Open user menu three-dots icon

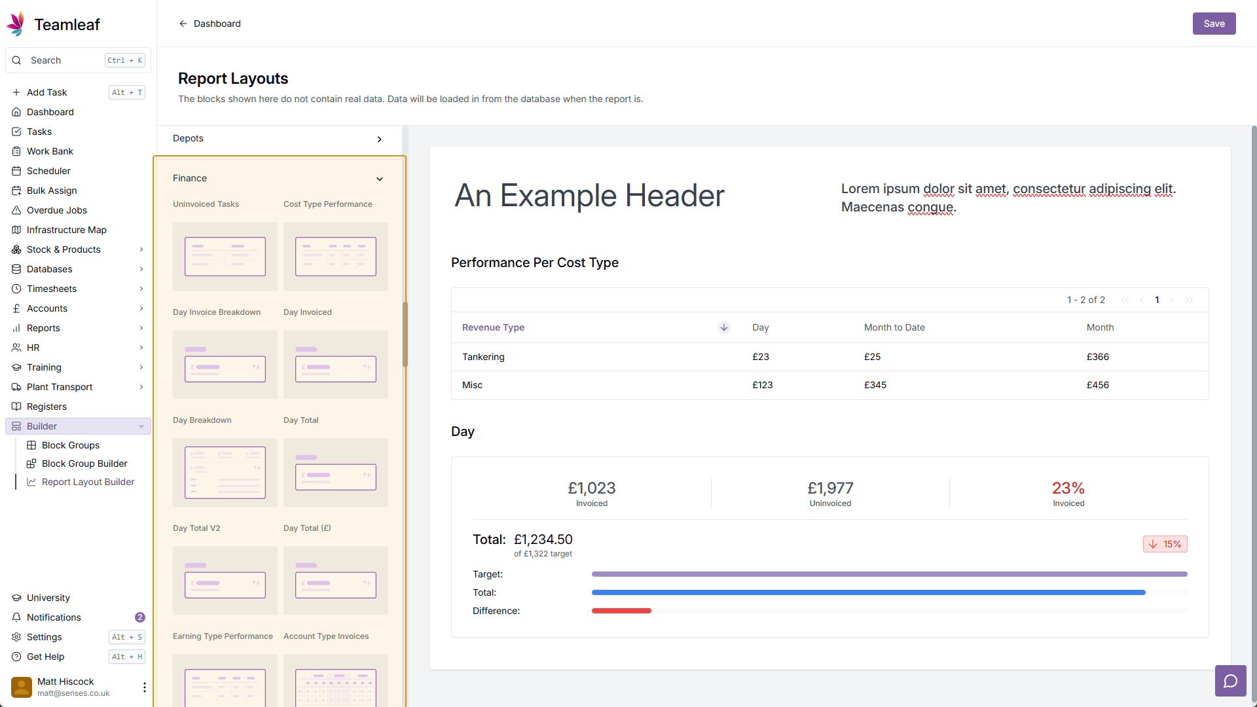[x=144, y=687]
